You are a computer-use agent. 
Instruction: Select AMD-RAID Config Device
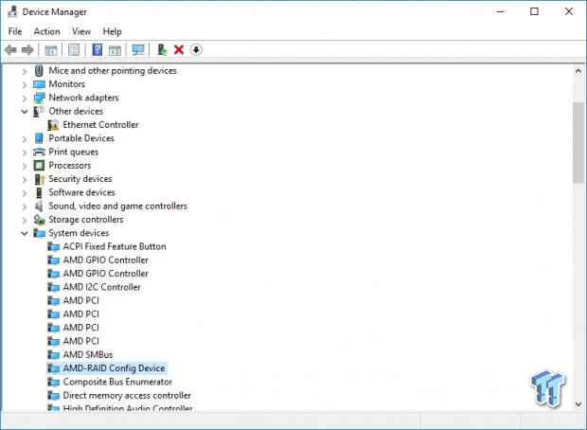pos(114,368)
